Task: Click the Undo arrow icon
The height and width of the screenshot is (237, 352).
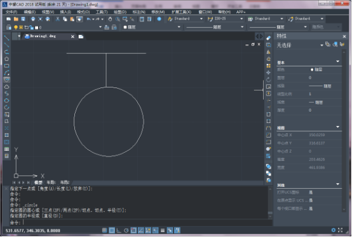Action: pyautogui.click(x=89, y=19)
